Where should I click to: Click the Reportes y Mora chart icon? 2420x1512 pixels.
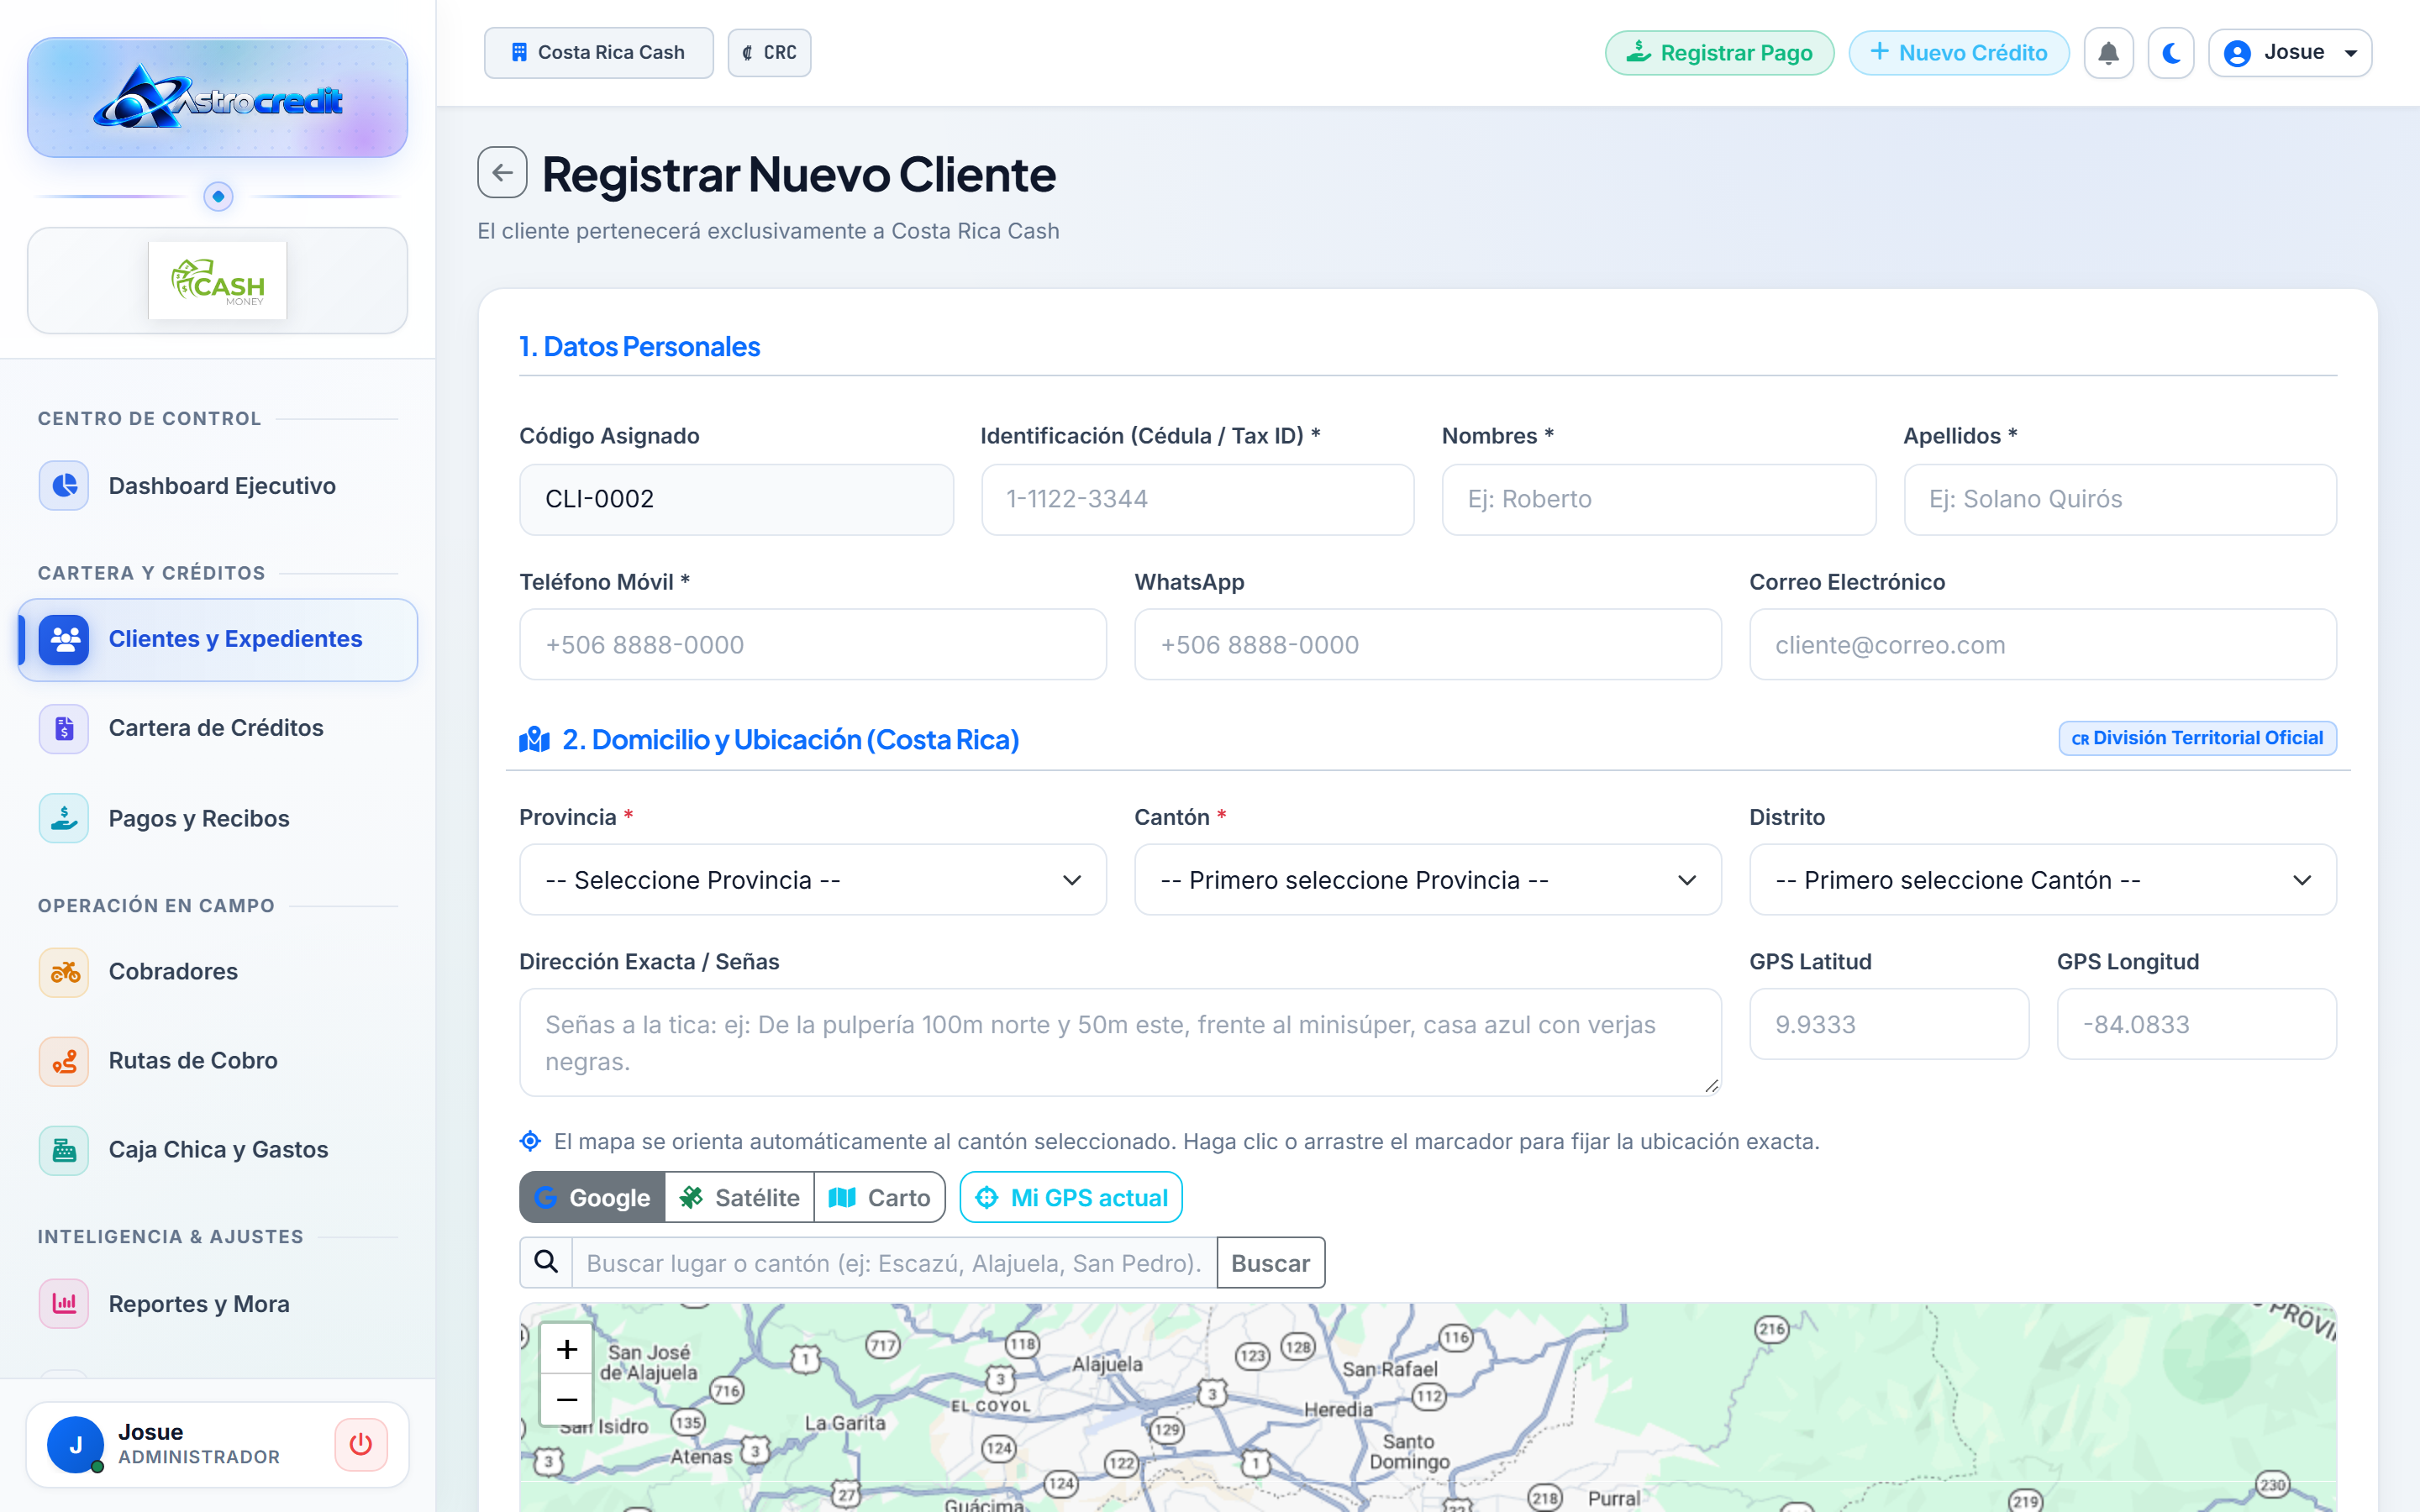click(x=64, y=1304)
